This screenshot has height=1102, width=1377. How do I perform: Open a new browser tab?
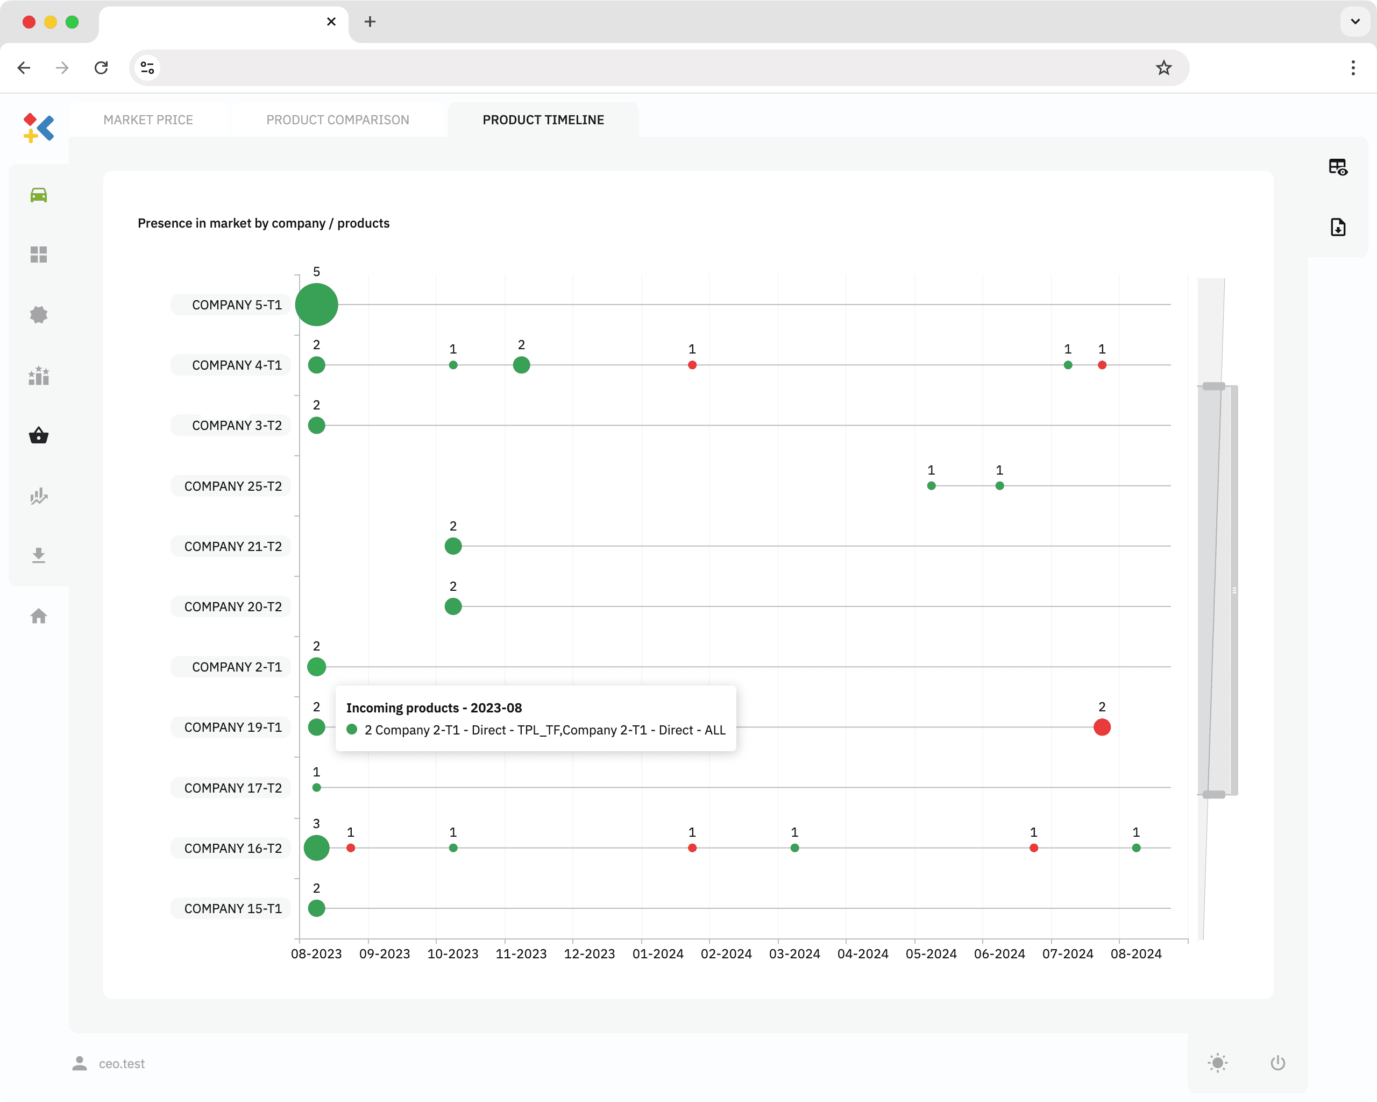(x=370, y=22)
